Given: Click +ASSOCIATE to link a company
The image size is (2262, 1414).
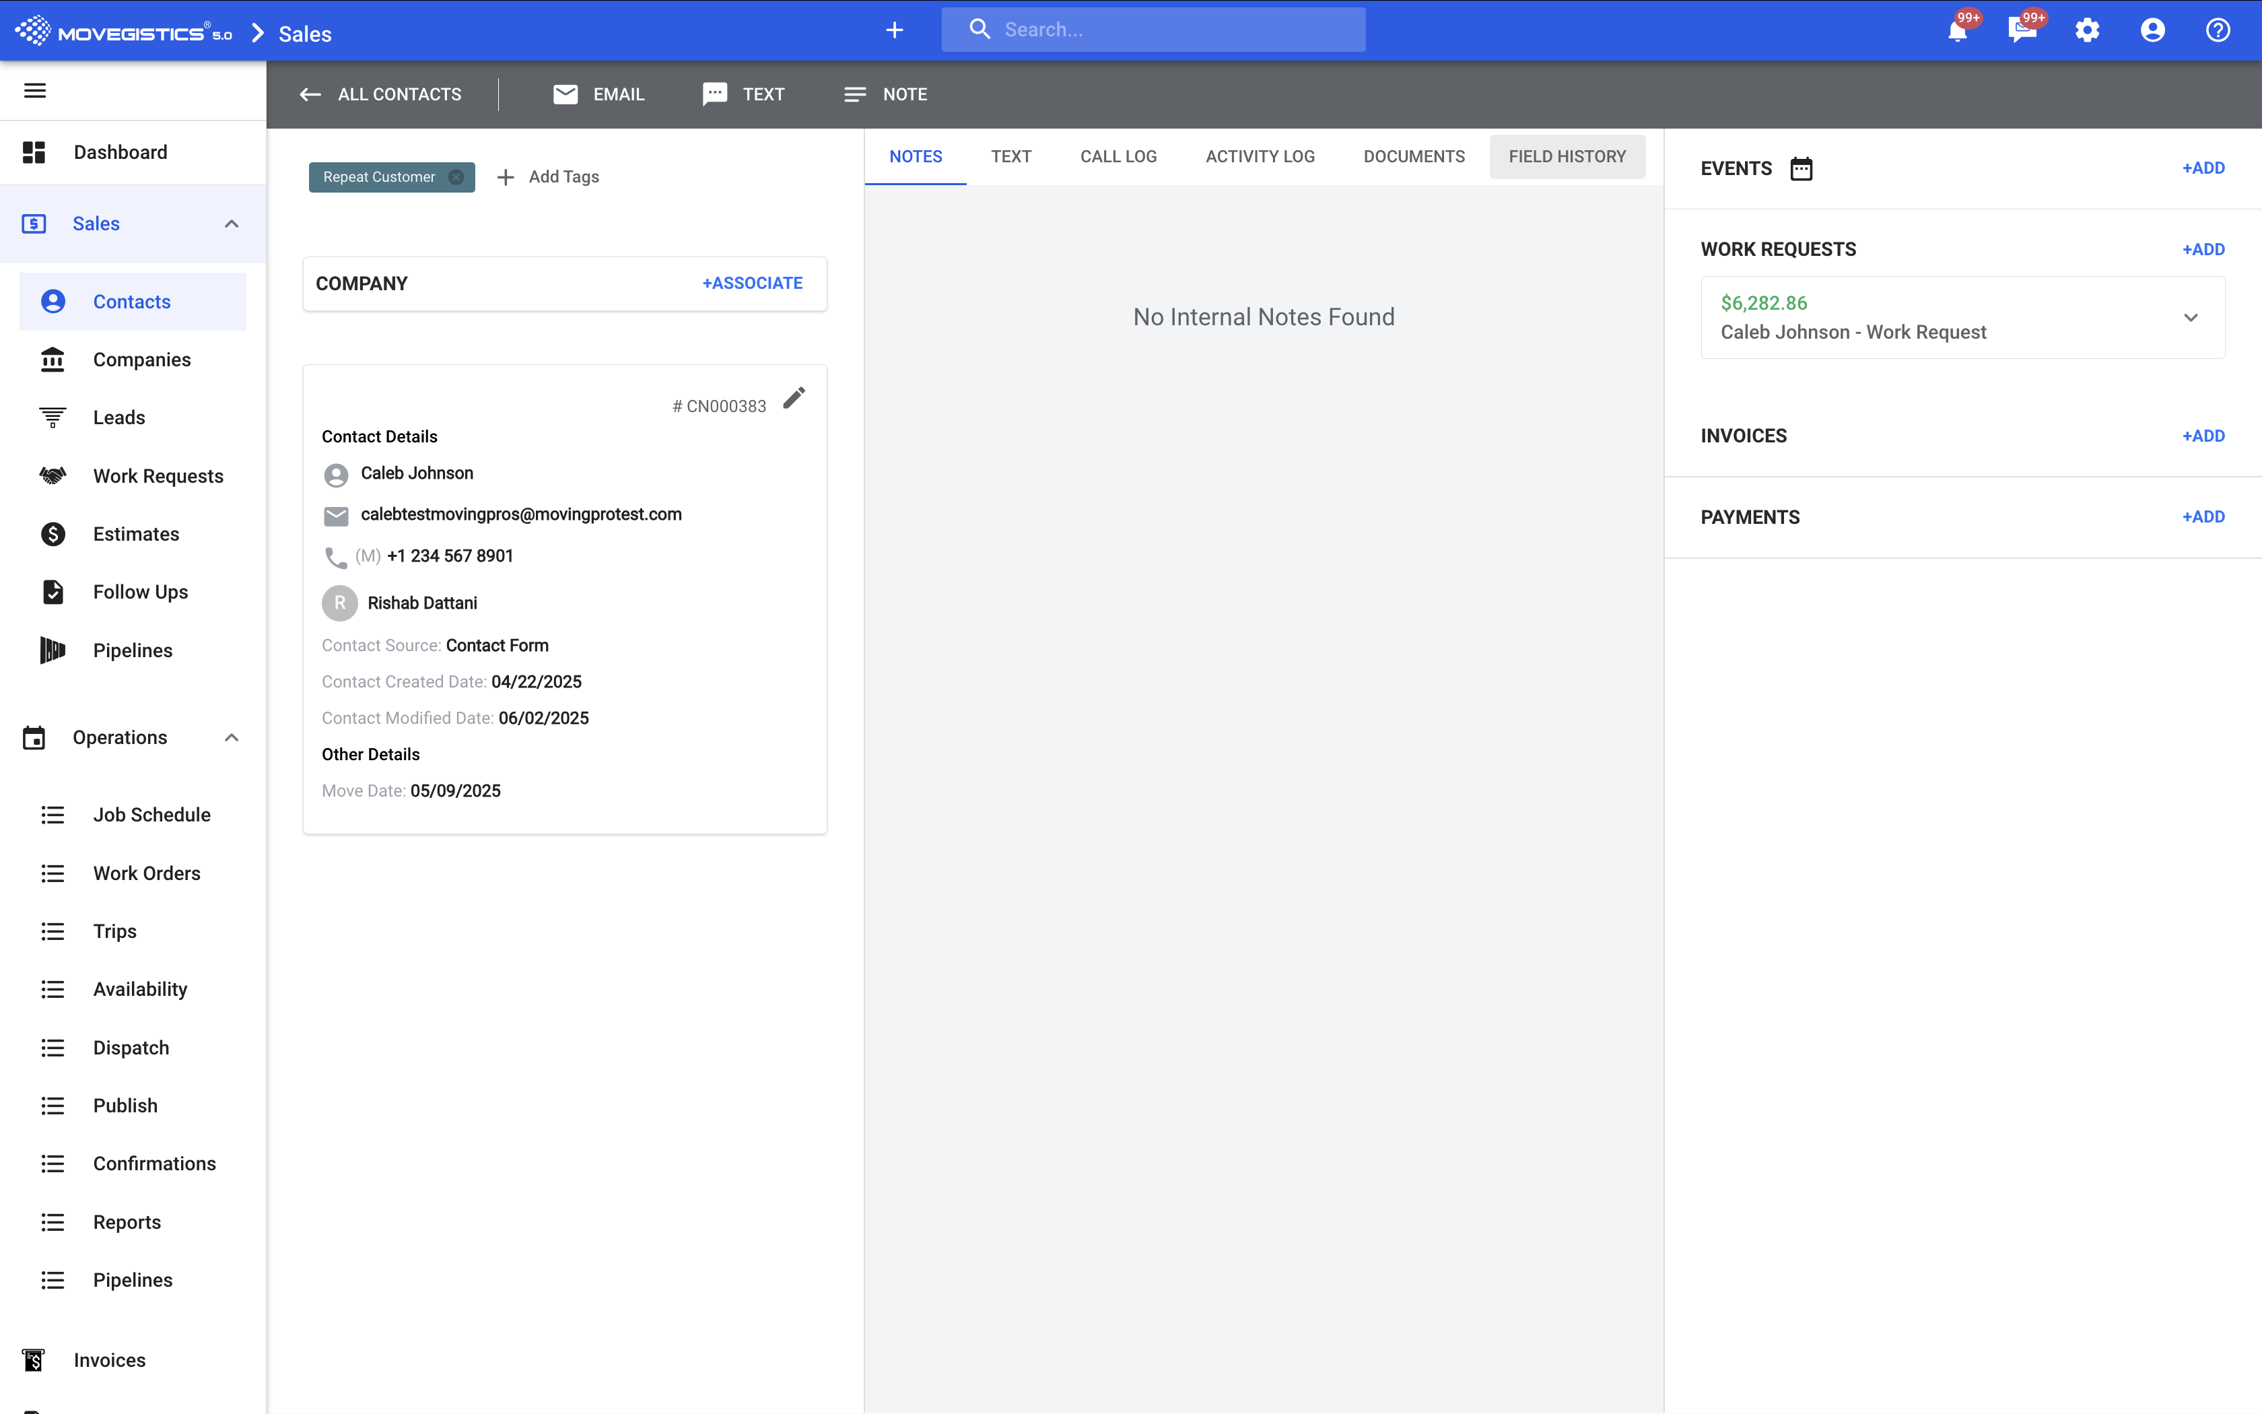Looking at the screenshot, I should click(751, 283).
